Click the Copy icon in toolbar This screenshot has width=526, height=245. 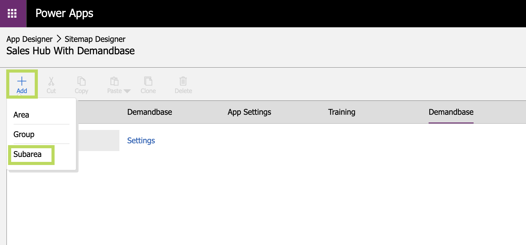tap(81, 81)
